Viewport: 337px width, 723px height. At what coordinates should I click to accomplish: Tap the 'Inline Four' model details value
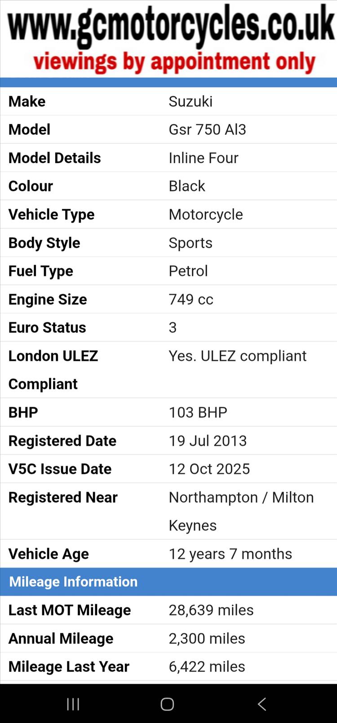(203, 158)
